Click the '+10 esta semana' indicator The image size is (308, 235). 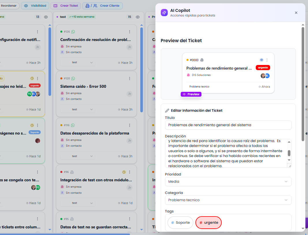[81, 17]
